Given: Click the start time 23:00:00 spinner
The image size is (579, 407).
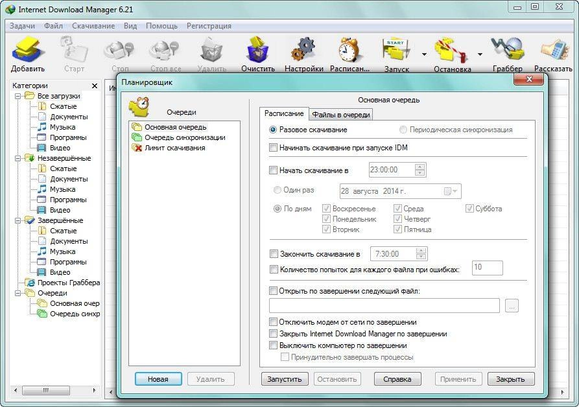Looking at the screenshot, I should tap(420, 170).
